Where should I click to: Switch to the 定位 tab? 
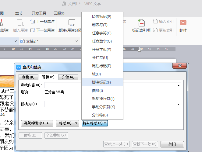pos(68,77)
